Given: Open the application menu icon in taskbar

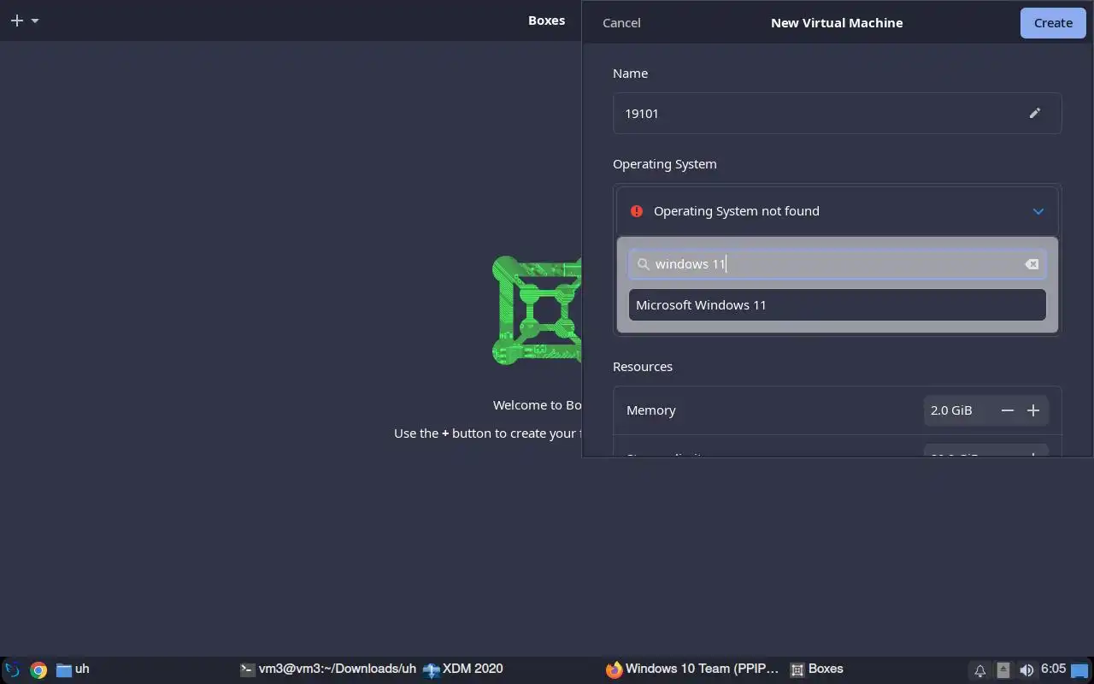Looking at the screenshot, I should tap(12, 669).
